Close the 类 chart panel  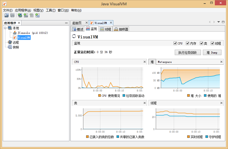[145, 103]
